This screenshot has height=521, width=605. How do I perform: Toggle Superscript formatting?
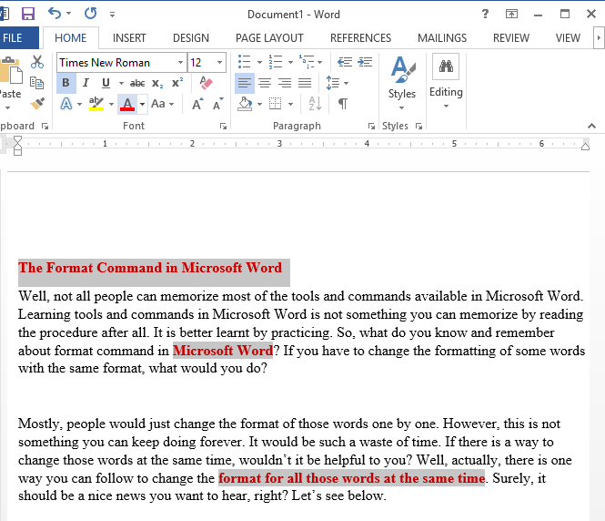[x=177, y=83]
